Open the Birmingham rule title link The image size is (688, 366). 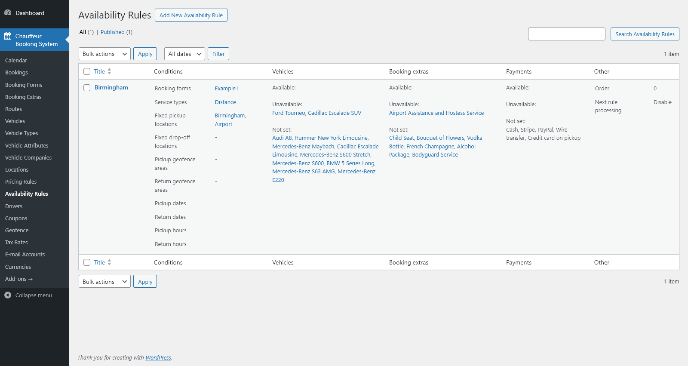111,87
